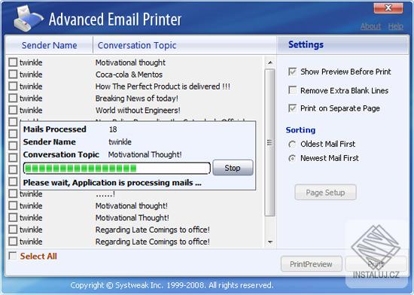This screenshot has width=414, height=295.
Task: Select first 'Regarding Late Comings to office!' topic text
Action: point(153,230)
